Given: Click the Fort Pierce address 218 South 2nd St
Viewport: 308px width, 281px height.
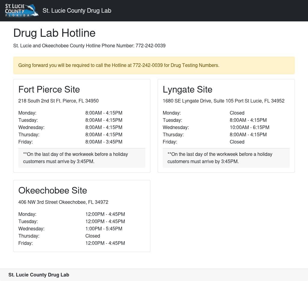Looking at the screenshot, I should click(58, 101).
